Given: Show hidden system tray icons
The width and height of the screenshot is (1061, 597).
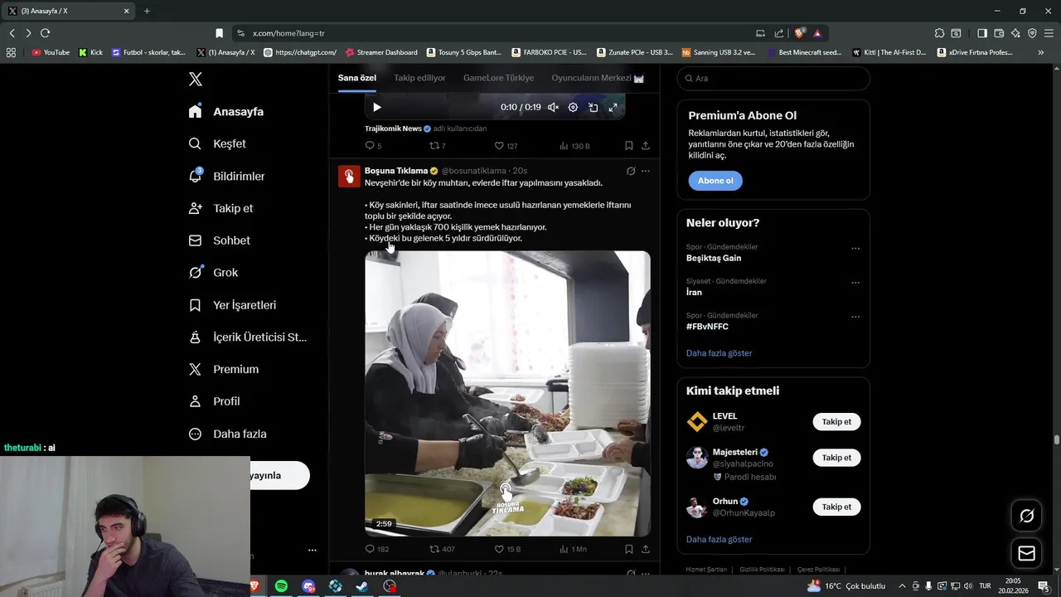Looking at the screenshot, I should click(903, 586).
